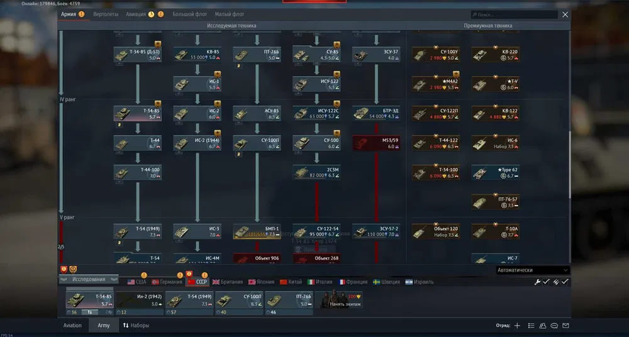Select premium ★M4A2 tank card
This screenshot has width=629, height=337.
[x=436, y=84]
